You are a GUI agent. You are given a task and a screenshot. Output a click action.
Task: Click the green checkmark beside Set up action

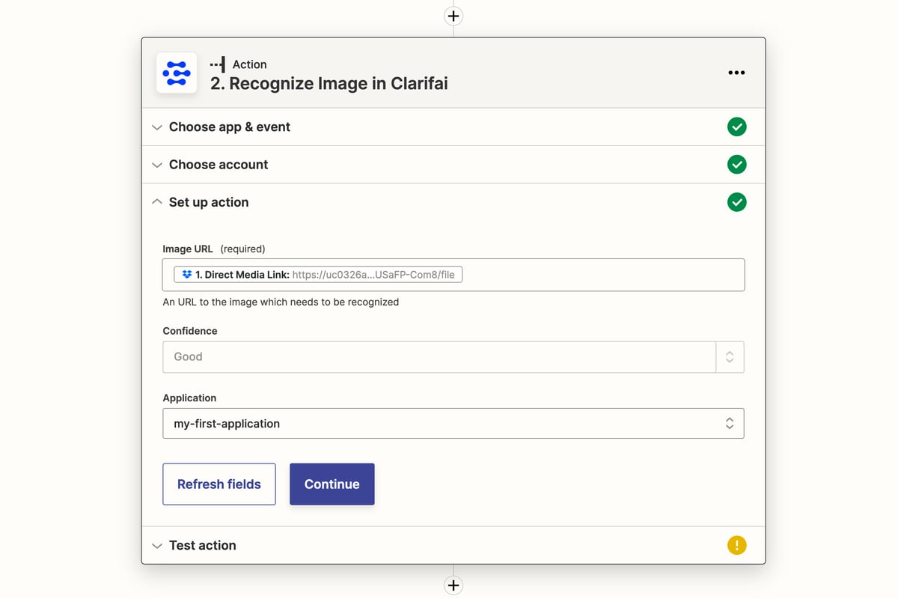(x=736, y=202)
